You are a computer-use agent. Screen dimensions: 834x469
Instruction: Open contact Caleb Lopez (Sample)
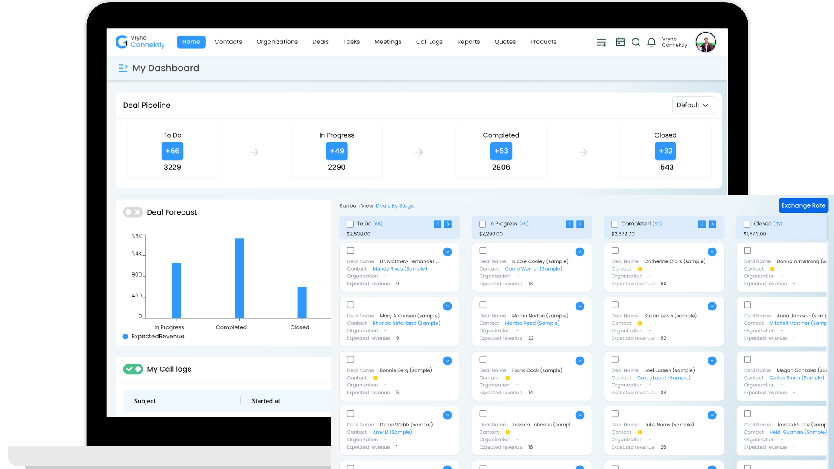664,378
